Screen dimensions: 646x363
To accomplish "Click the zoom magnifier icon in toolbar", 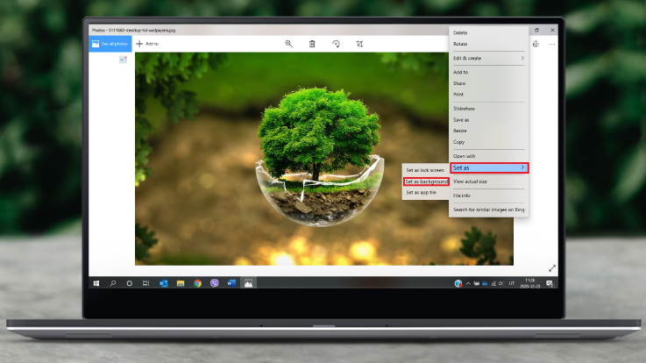I will click(x=288, y=43).
